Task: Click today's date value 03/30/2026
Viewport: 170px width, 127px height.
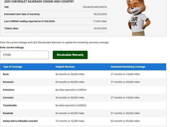Action: pos(100,28)
